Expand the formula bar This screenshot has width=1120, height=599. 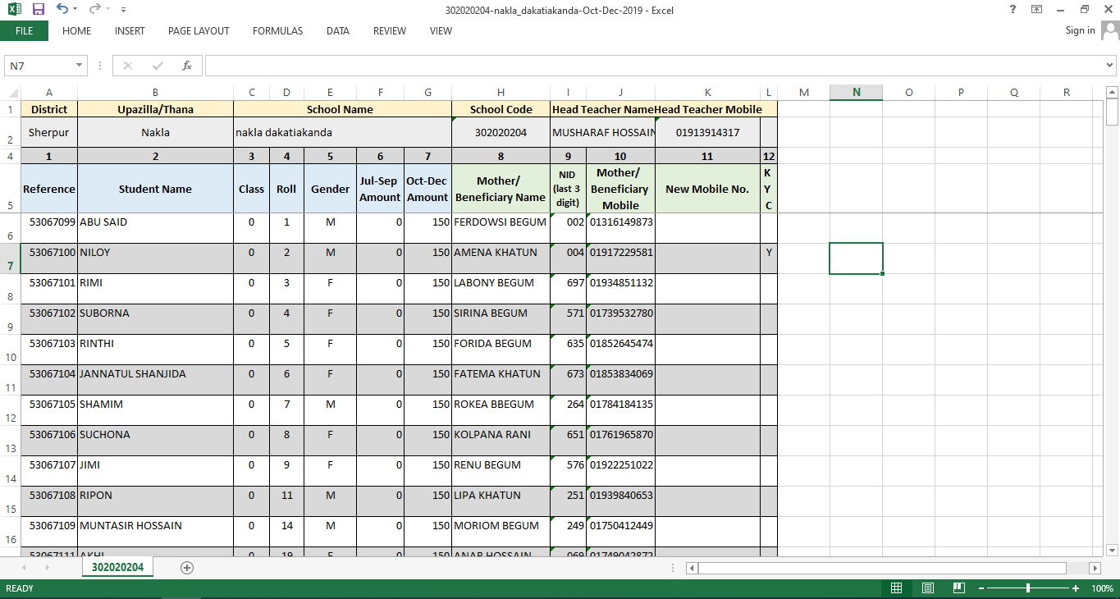1110,66
